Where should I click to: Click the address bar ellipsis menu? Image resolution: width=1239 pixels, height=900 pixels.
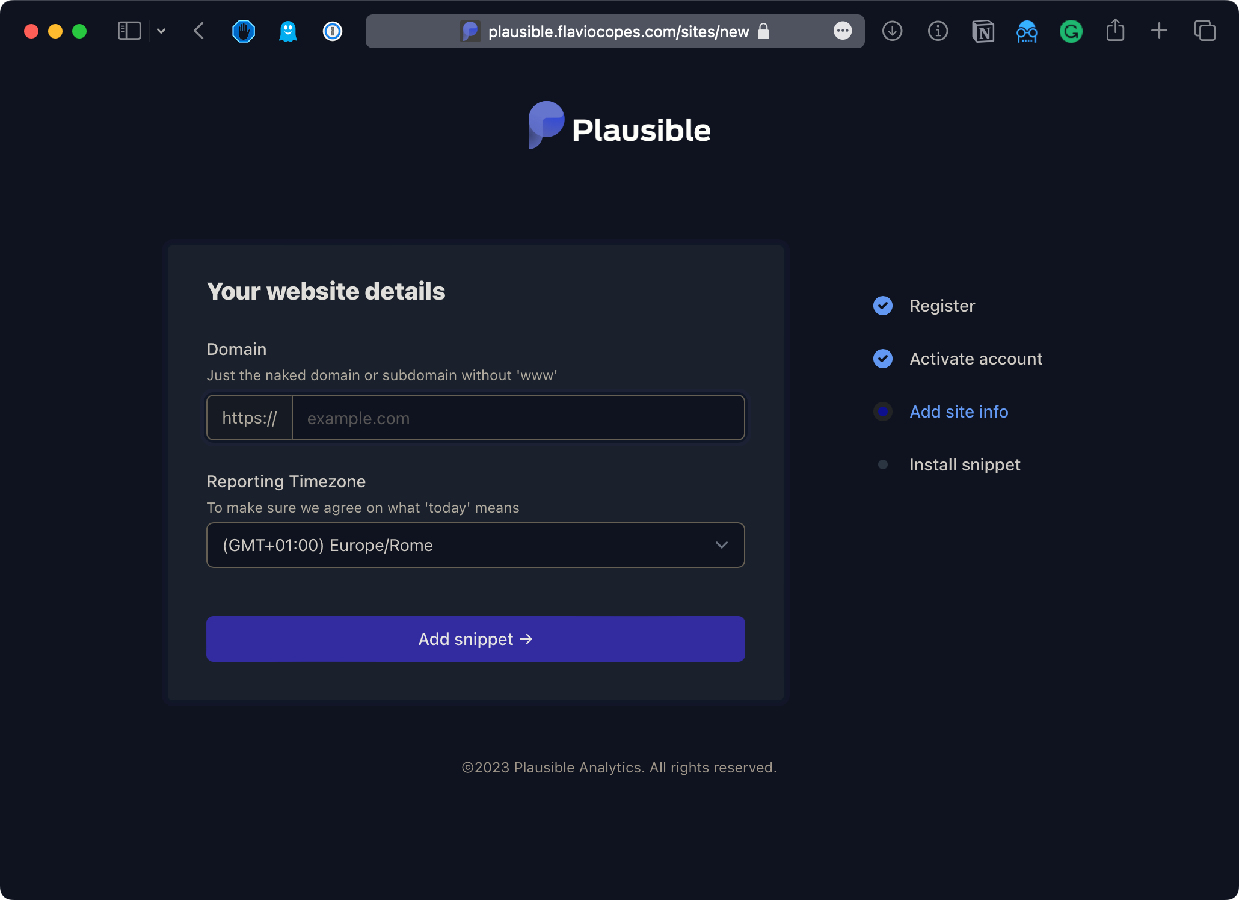pos(843,31)
